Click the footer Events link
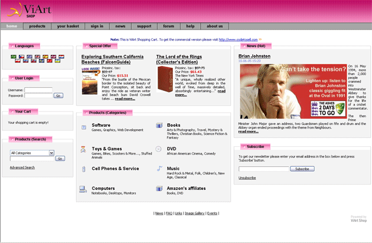Image resolution: width=372 pixels, height=243 pixels. [212, 214]
